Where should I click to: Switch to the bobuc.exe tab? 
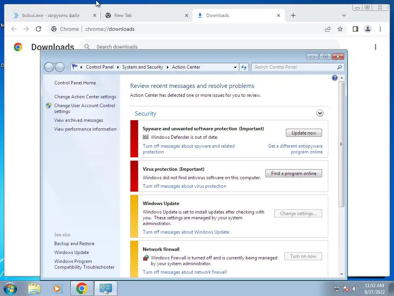tap(50, 15)
